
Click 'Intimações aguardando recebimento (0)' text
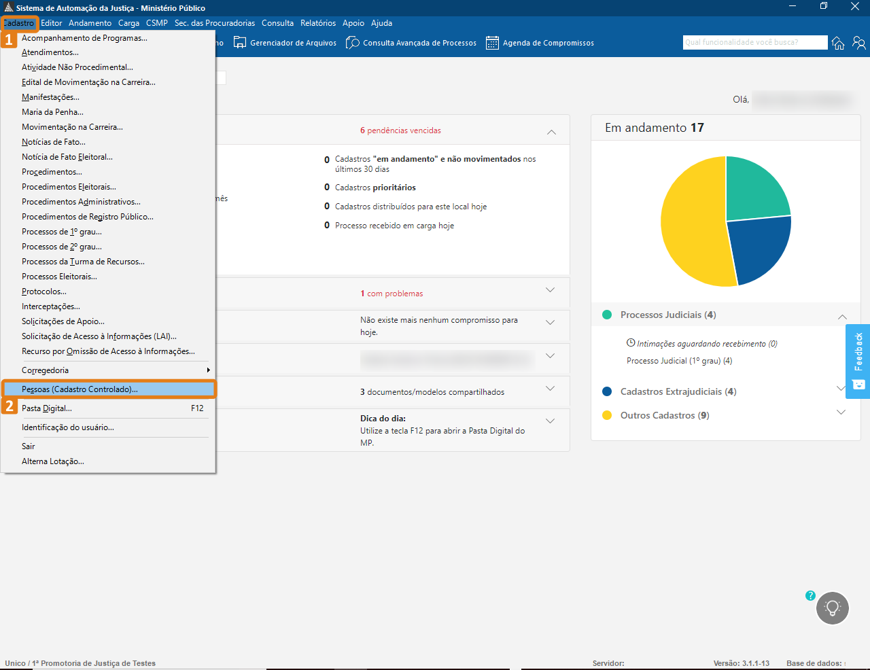coord(707,344)
